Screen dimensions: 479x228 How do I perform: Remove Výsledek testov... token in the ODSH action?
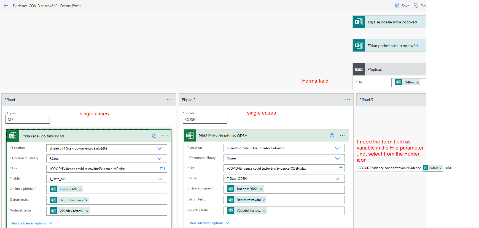[x=265, y=211]
